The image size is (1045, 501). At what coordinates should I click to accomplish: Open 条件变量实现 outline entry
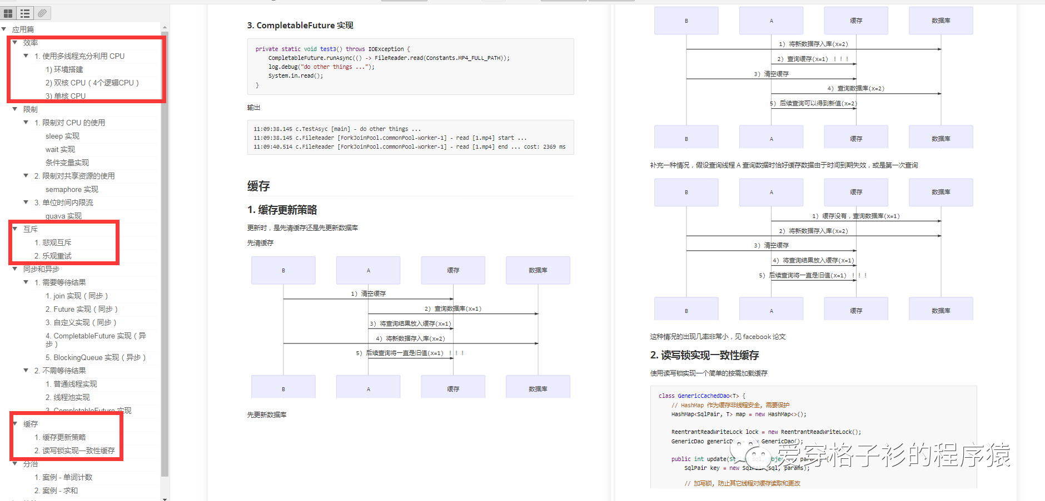tap(67, 163)
